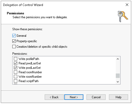Check Read roomNumber permission
This screenshot has height=104, width=132.
[15, 72]
